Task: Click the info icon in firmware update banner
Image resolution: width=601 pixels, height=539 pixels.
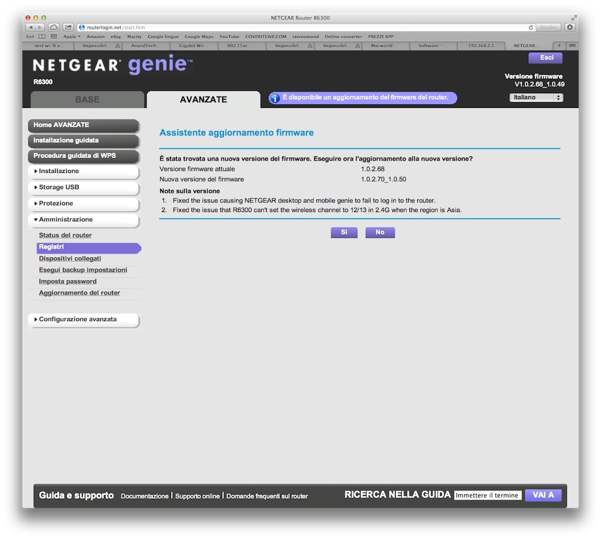Action: [275, 98]
